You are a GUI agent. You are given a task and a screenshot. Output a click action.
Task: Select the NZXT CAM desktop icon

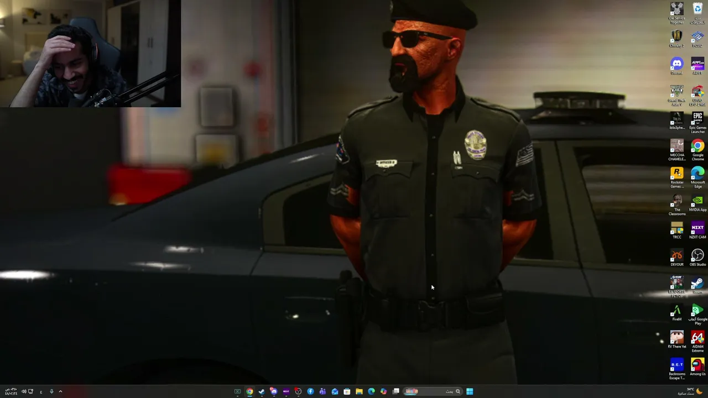coord(697,230)
